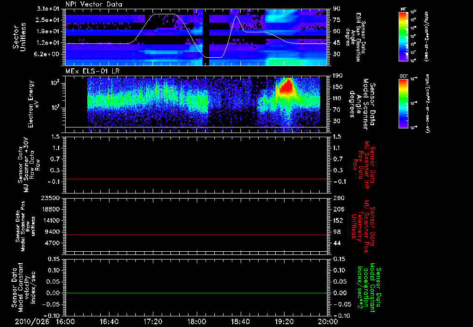The height and width of the screenshot is (327, 473).
Task: Click the green line in the velocity panel
Action: [x=196, y=293]
